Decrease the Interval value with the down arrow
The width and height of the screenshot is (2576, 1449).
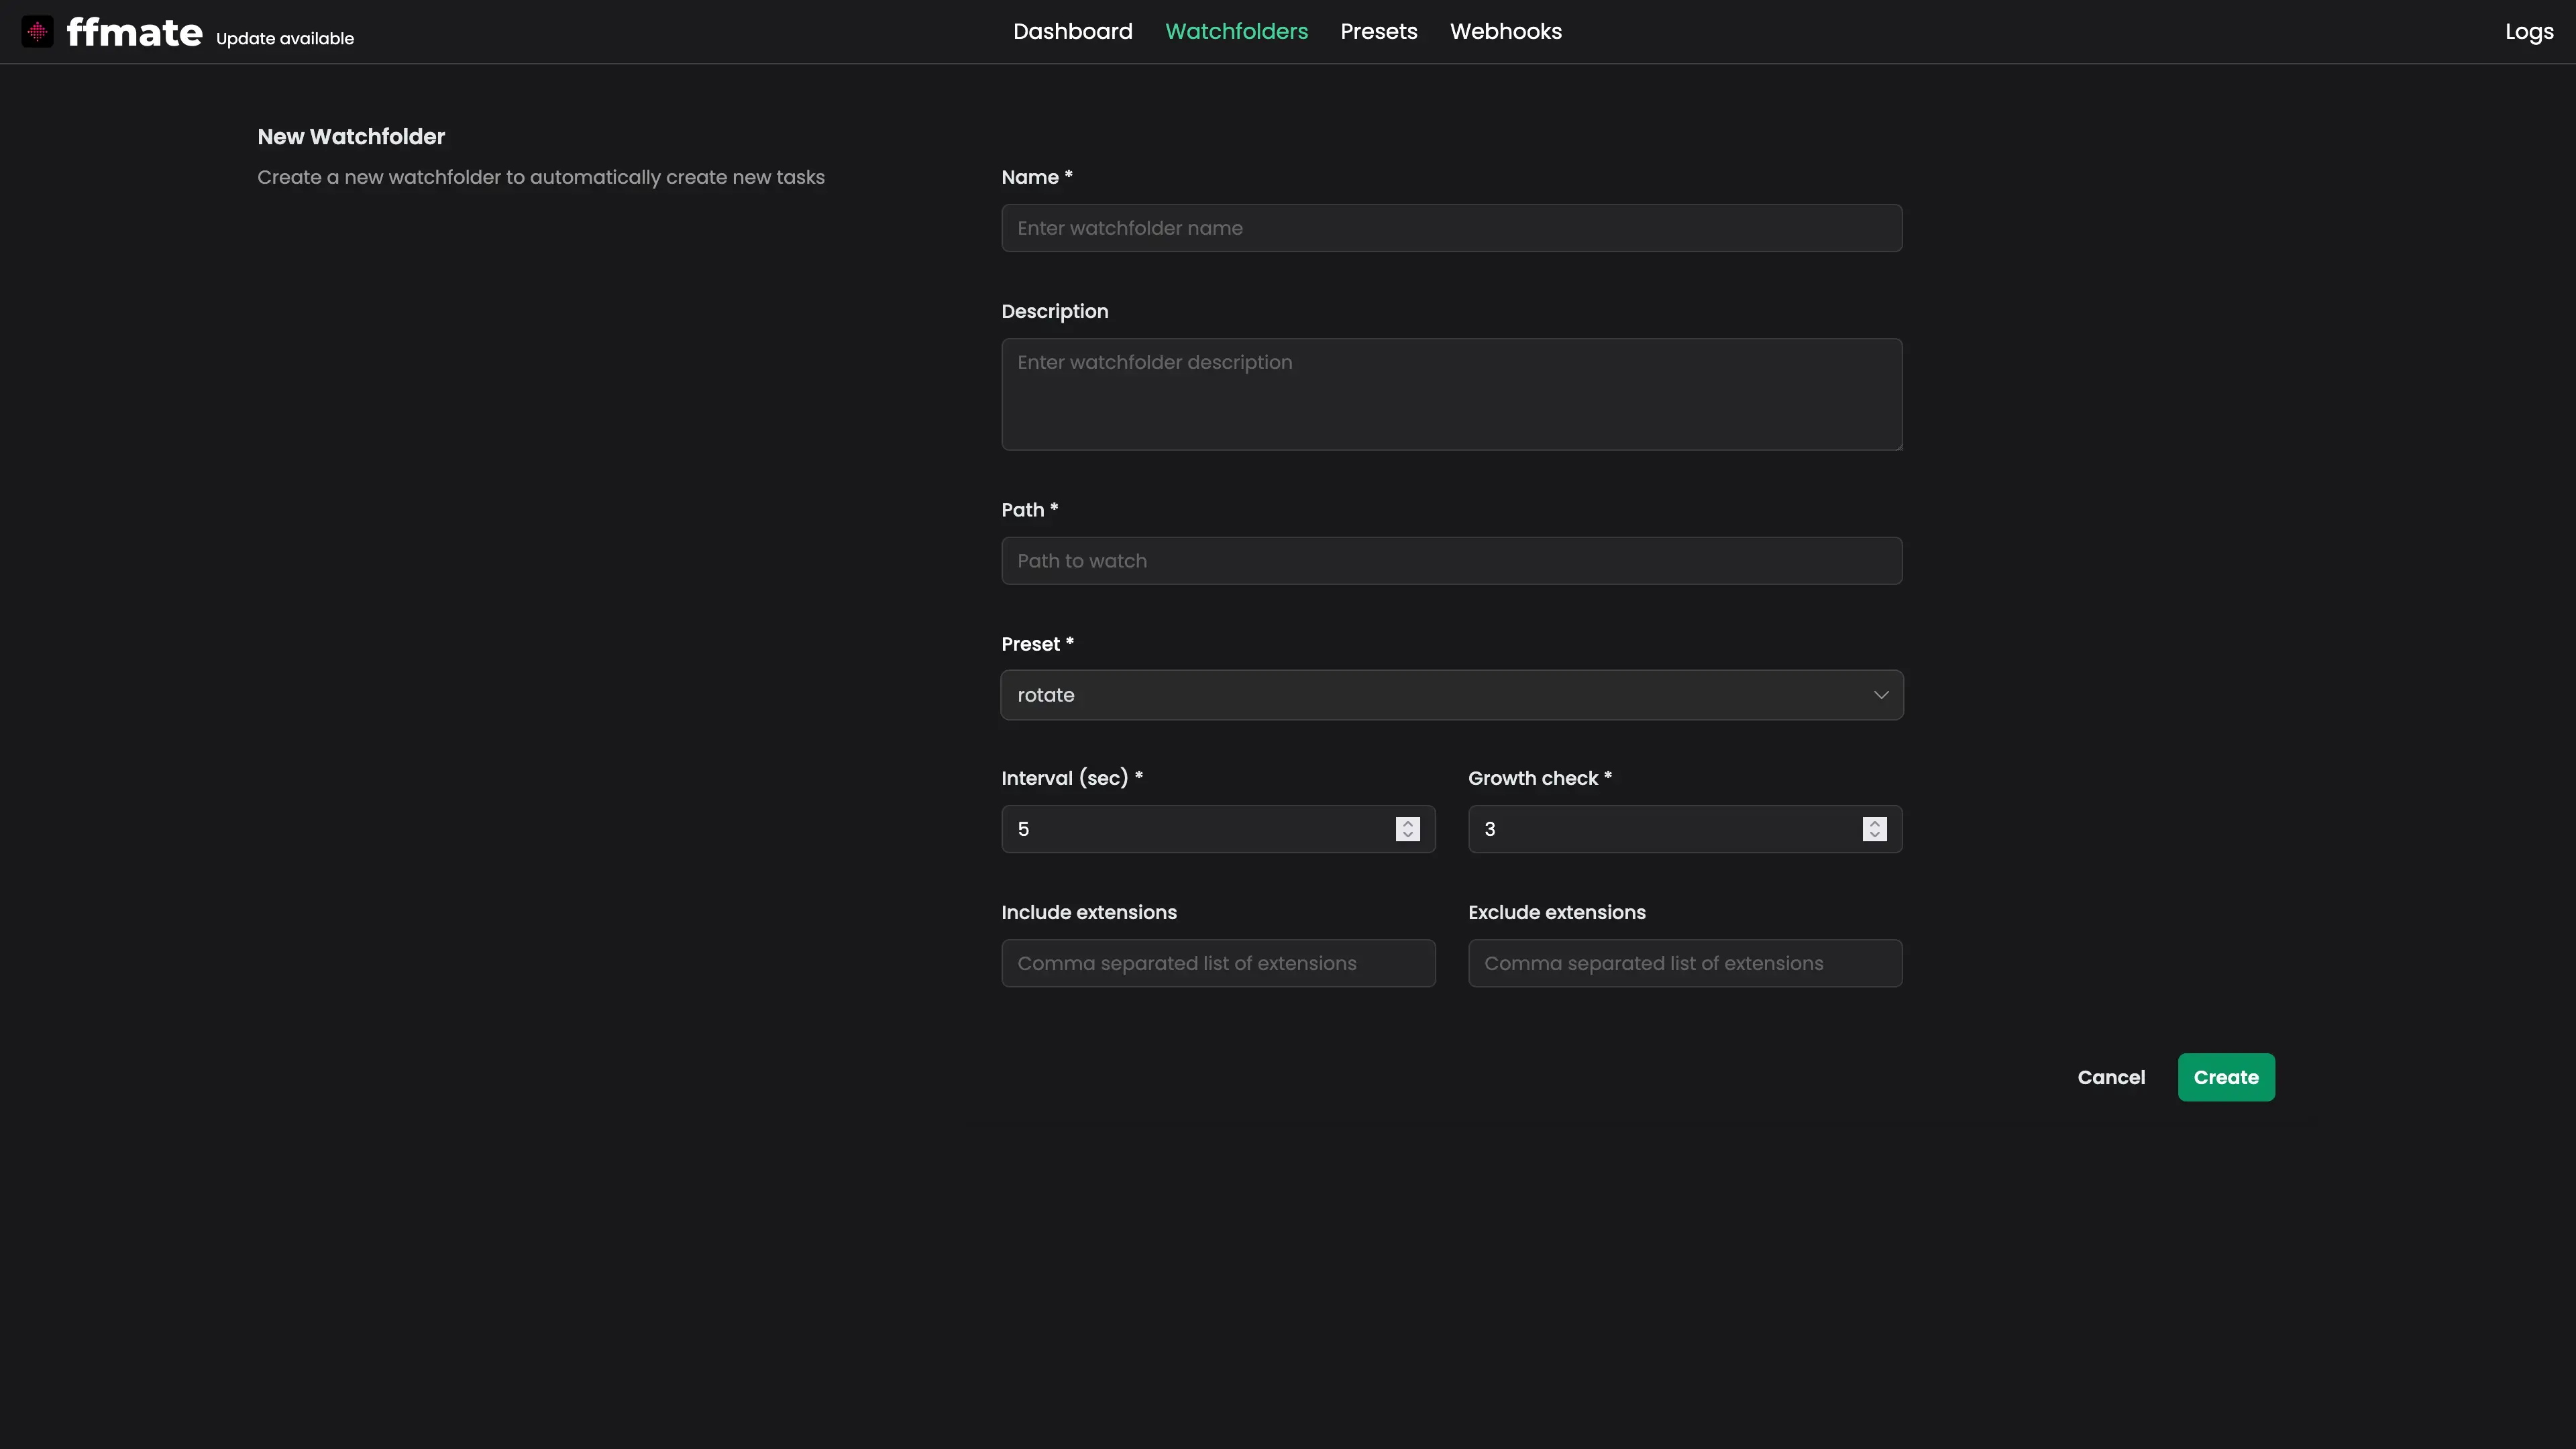click(x=1407, y=835)
